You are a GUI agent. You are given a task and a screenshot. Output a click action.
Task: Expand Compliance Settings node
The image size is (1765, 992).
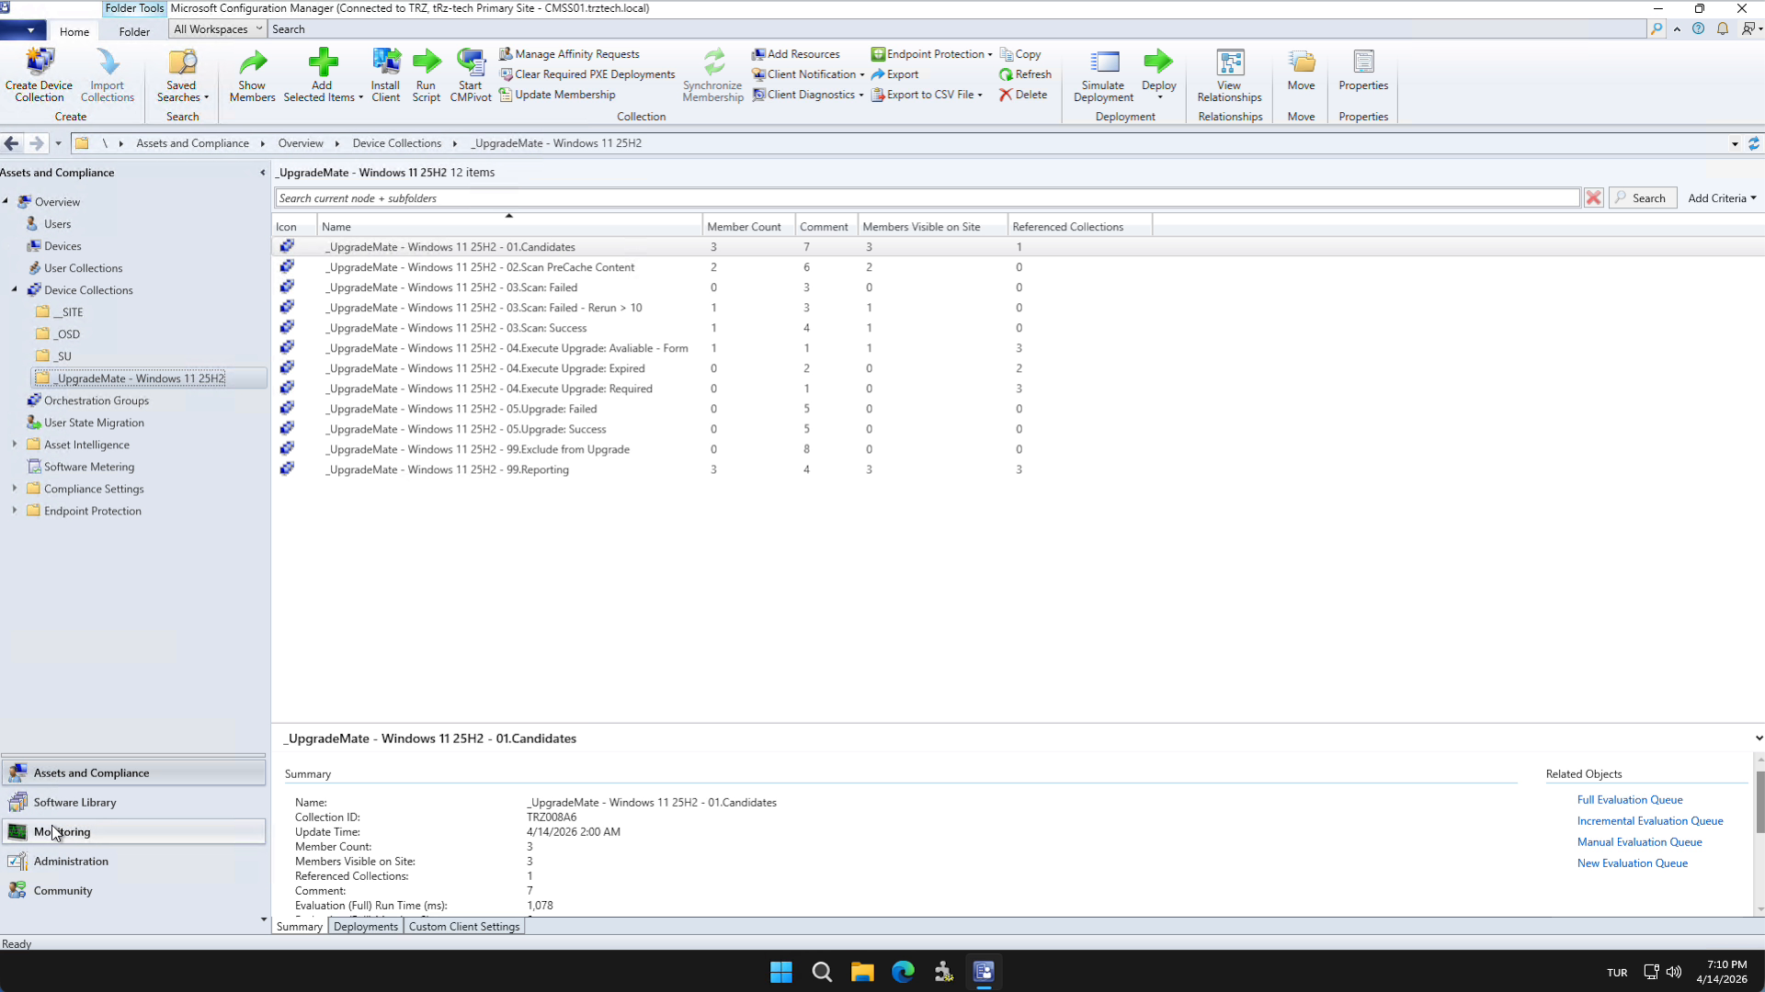click(14, 488)
